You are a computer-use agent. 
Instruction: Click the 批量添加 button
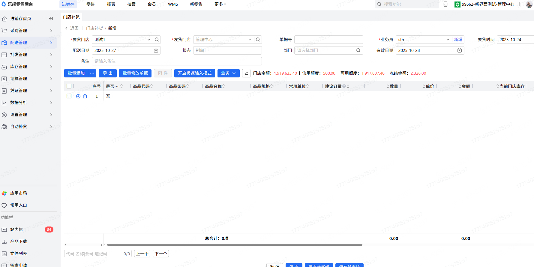coord(76,73)
